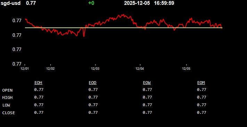The height and width of the screenshot is (127, 247).
Task: Click the OPEN value under EOM
Action: coord(201,90)
